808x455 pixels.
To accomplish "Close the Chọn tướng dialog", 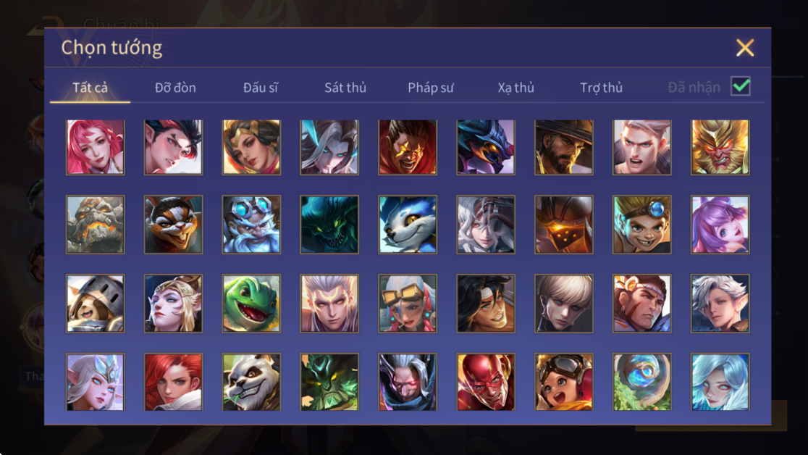I will coord(744,48).
